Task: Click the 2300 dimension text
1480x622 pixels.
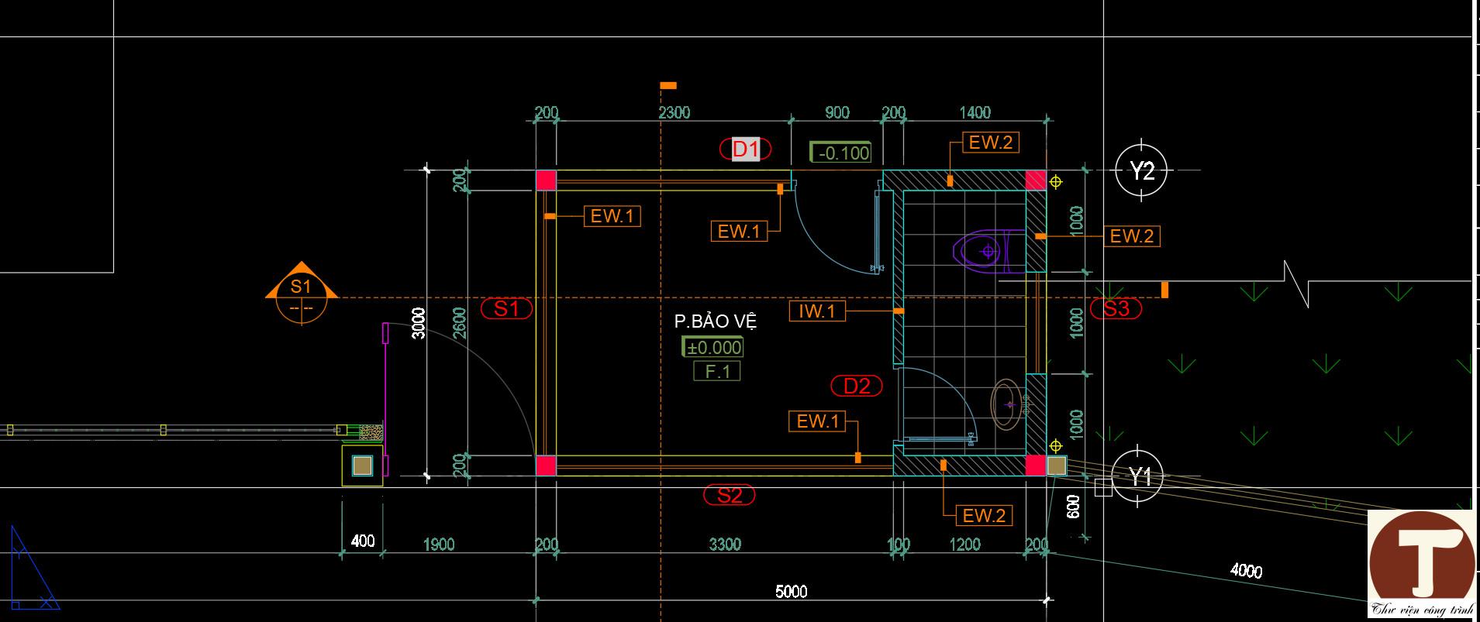Action: pyautogui.click(x=674, y=112)
